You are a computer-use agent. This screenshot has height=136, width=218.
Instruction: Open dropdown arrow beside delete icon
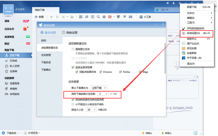[67, 17]
